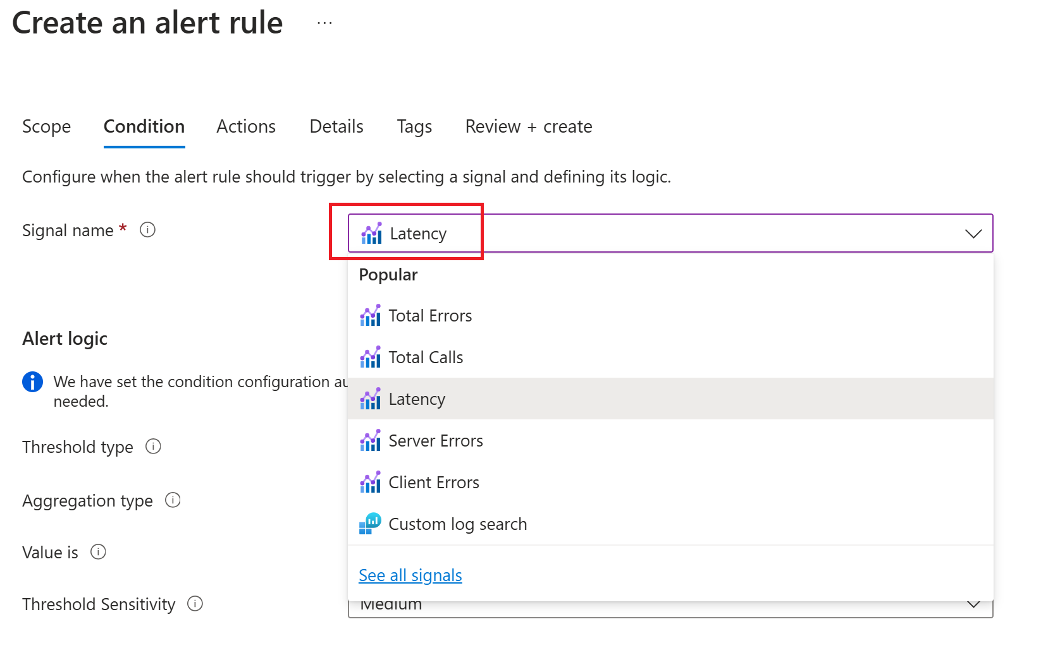
Task: Click the Threshold type info icon
Action: click(x=153, y=447)
